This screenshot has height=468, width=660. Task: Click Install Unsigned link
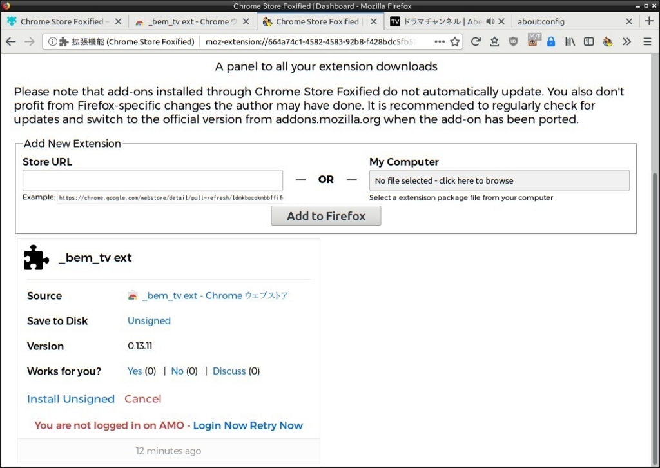(71, 399)
